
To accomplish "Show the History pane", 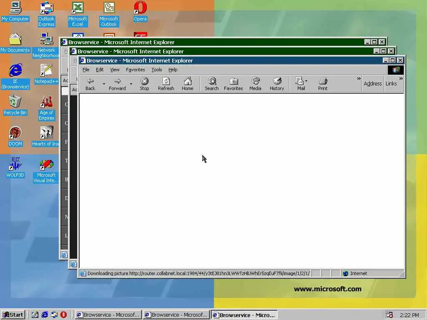I will pyautogui.click(x=277, y=84).
